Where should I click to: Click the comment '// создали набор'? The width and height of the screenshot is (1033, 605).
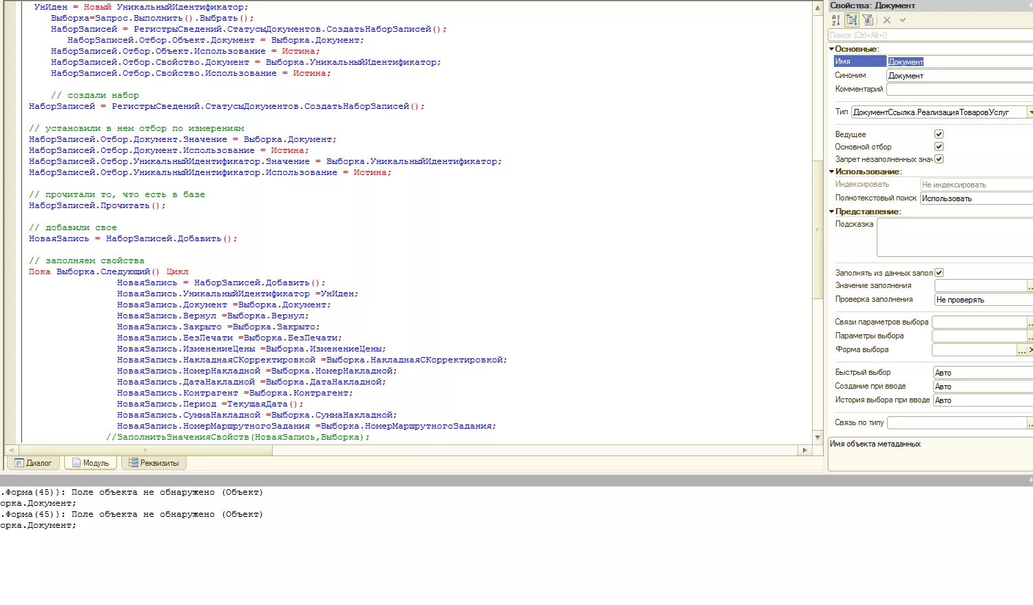(94, 95)
